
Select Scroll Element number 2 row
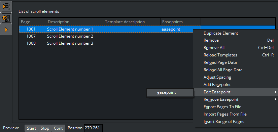coord(106,36)
